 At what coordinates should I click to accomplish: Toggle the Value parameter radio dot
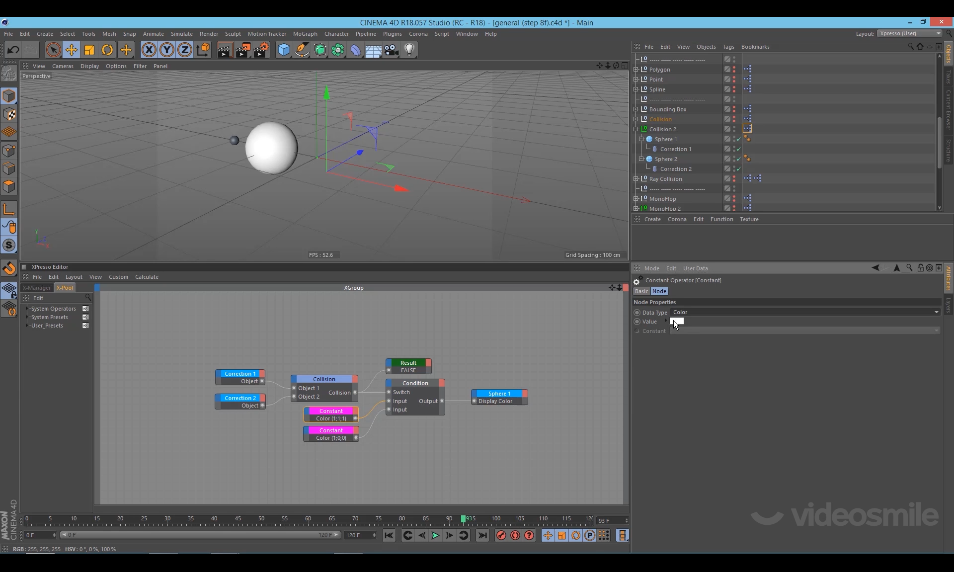(x=637, y=322)
